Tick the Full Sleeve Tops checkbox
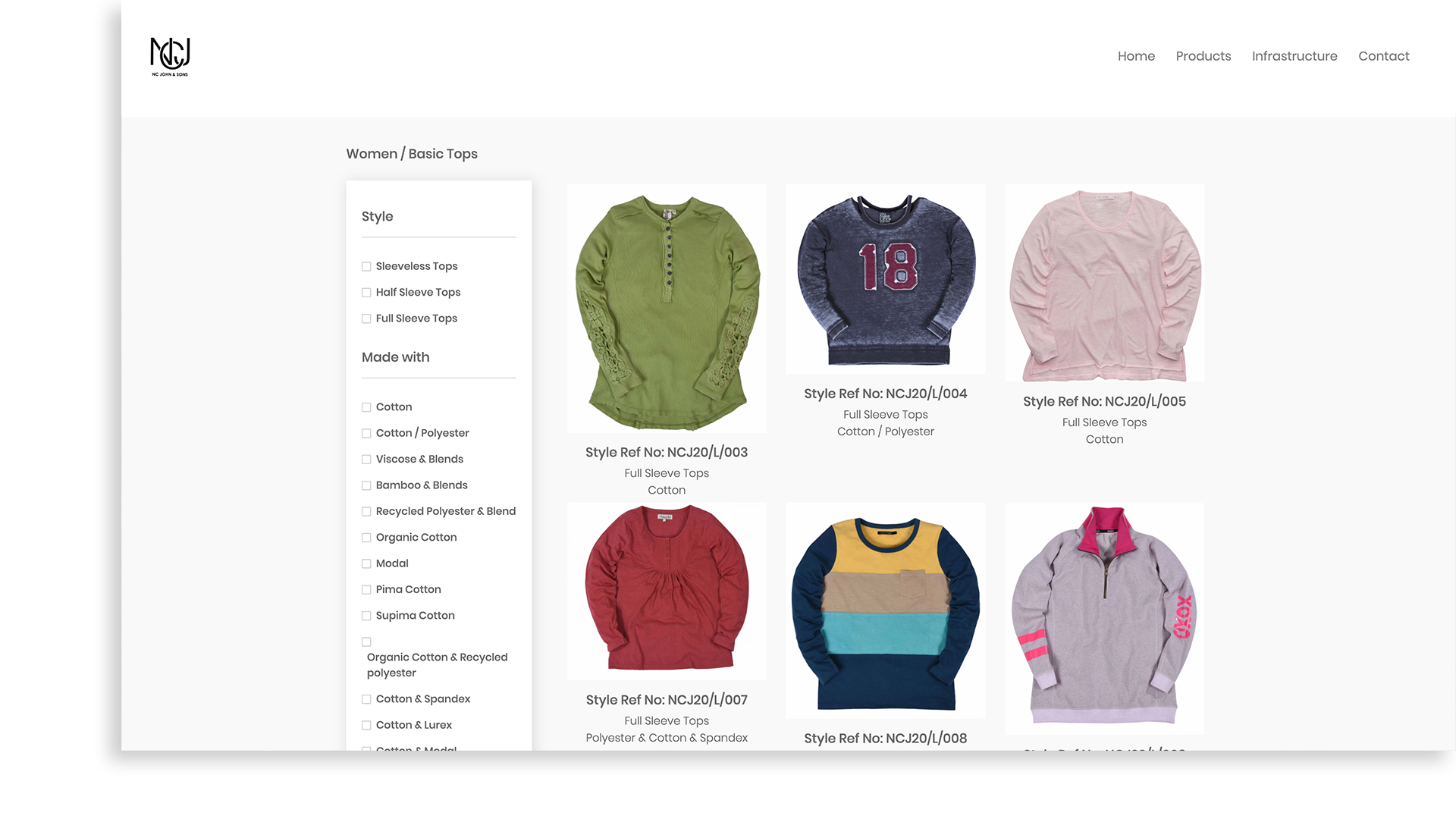This screenshot has height=819, width=1456. [366, 318]
